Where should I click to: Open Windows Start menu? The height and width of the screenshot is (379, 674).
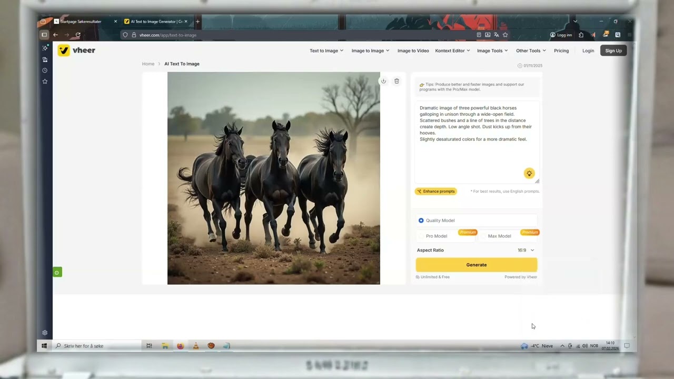click(44, 346)
